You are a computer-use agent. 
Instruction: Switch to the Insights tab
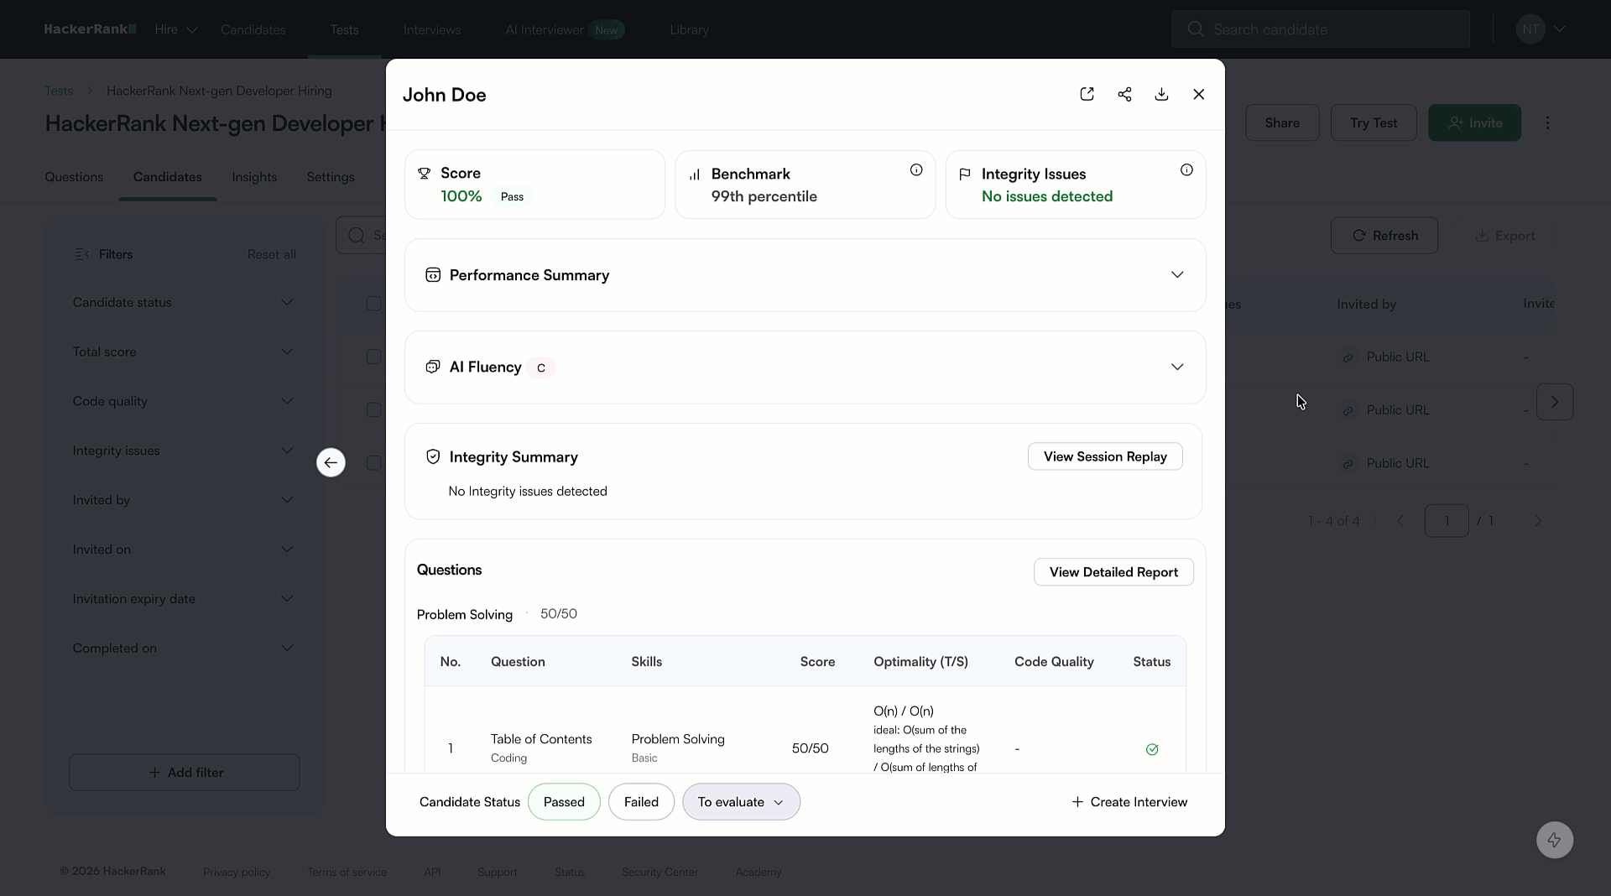coord(254,177)
